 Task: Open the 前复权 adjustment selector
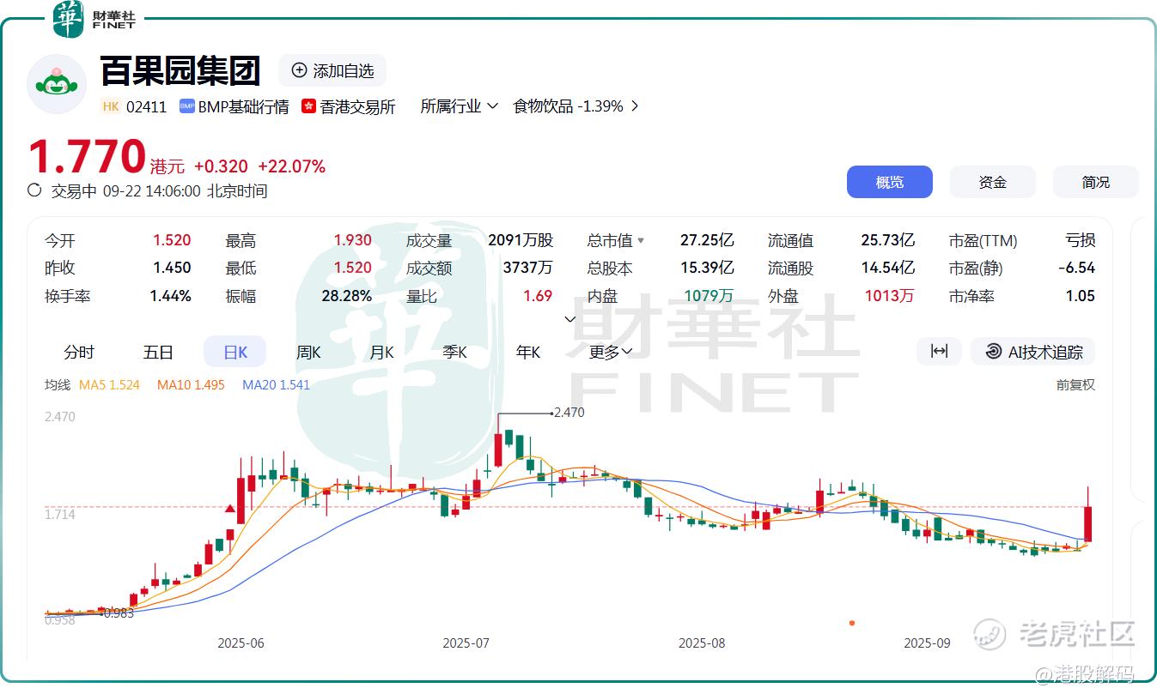point(1075,385)
